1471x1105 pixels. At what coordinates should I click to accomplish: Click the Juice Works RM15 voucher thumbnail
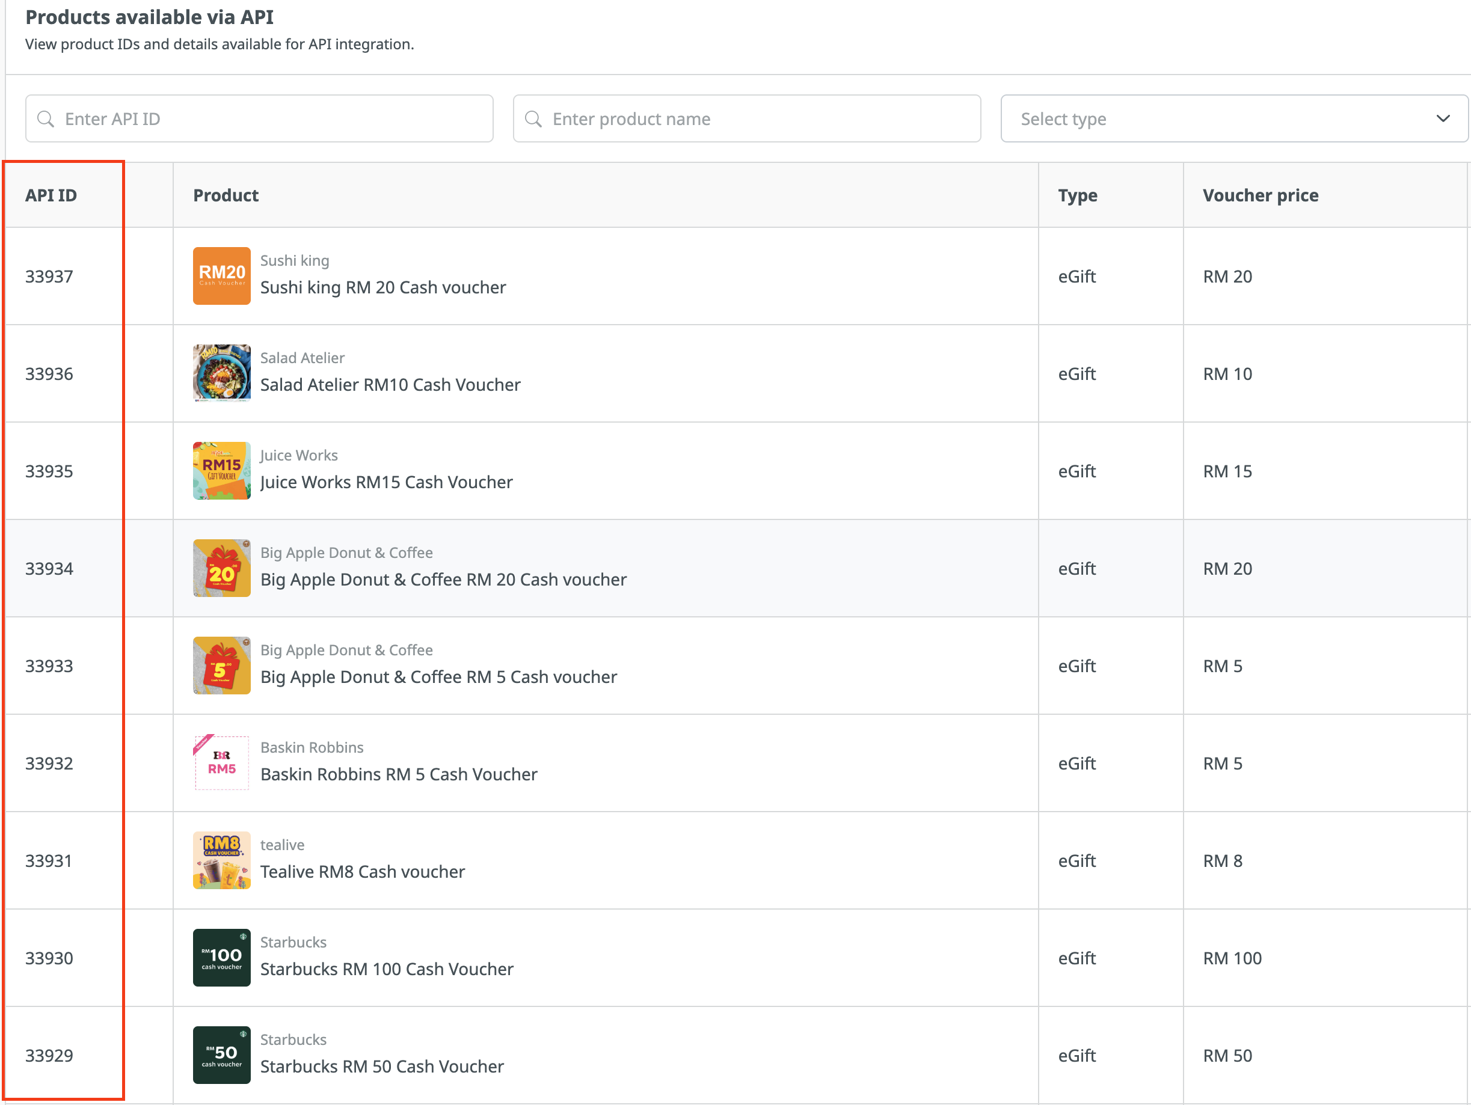pos(221,471)
